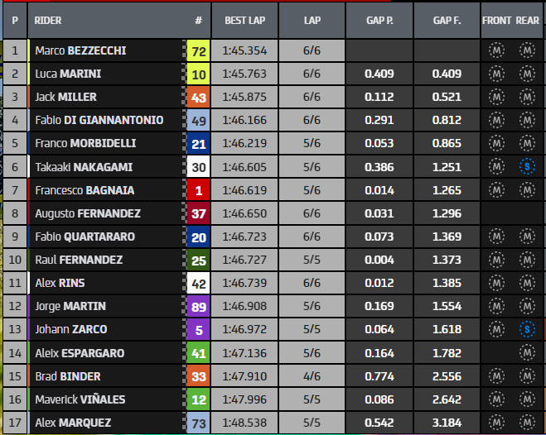Click Morbidelli's lap count 5/6 cell
Viewport: 546px width, 435px height.
pyautogui.click(x=312, y=144)
